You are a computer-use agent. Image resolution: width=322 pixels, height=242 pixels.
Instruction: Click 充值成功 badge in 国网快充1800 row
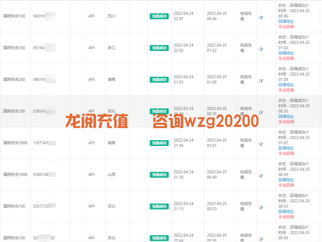(x=159, y=143)
